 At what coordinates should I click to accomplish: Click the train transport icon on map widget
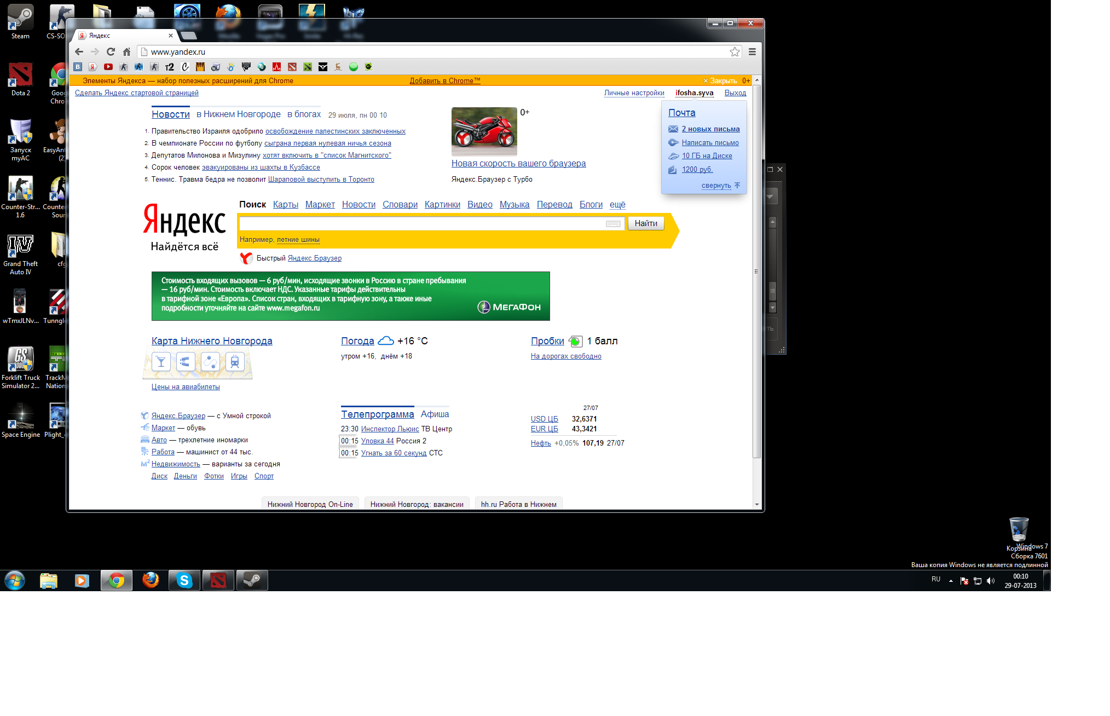(x=235, y=362)
